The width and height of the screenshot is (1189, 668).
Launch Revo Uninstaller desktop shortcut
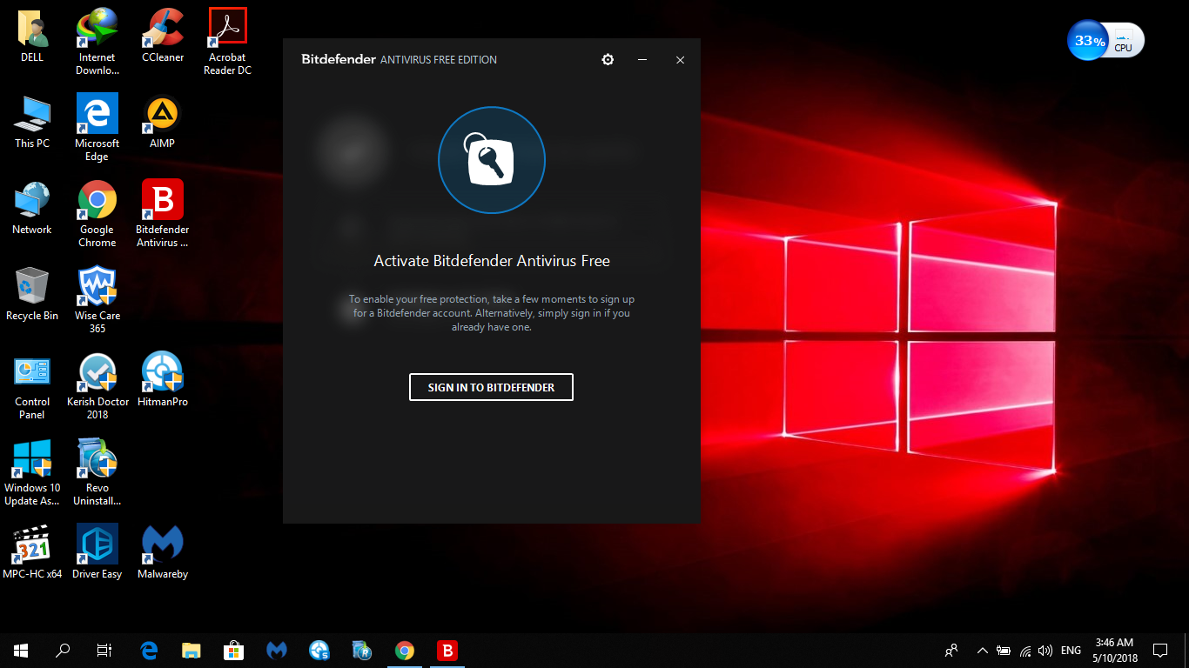click(97, 472)
